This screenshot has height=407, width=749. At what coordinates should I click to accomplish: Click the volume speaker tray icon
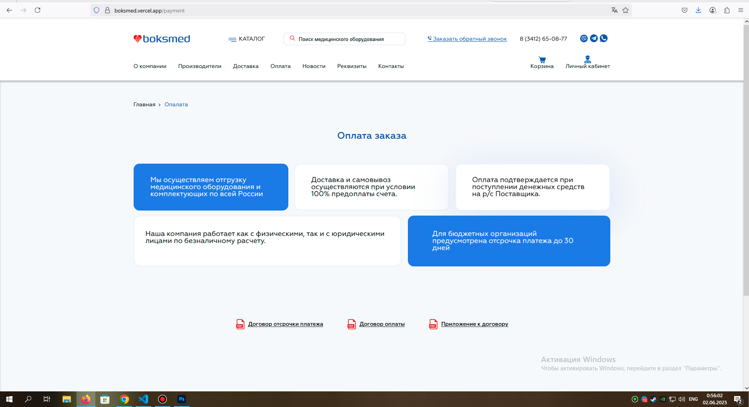tap(682, 399)
